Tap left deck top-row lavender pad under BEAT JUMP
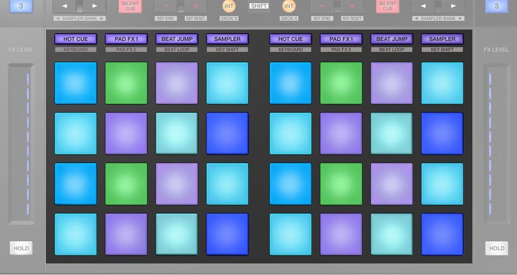 pyautogui.click(x=177, y=83)
